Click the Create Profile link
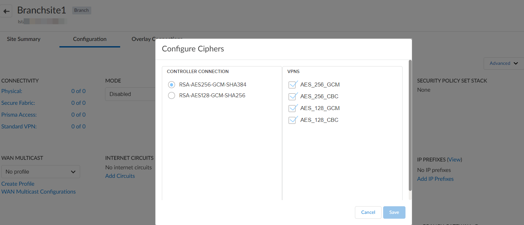This screenshot has height=225, width=524. tap(18, 184)
